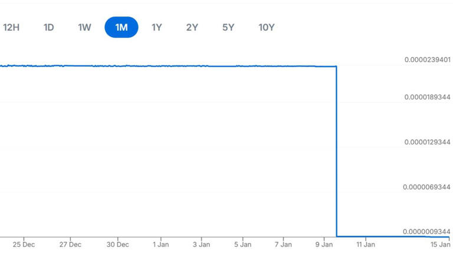
Task: Click the 30 Dec date marker
Action: tap(118, 244)
